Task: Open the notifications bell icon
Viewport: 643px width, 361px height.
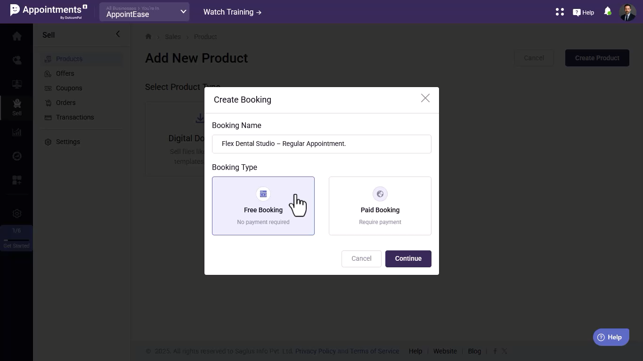Action: [607, 11]
